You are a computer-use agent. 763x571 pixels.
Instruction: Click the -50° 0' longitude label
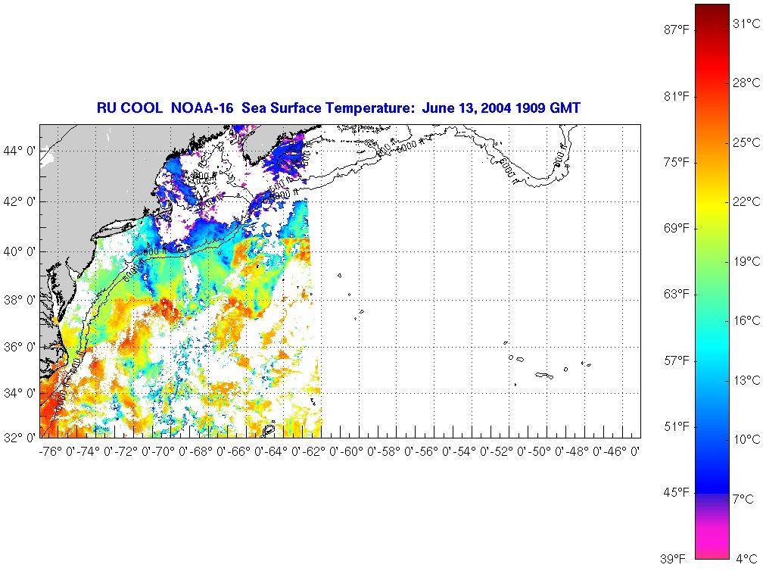547,452
